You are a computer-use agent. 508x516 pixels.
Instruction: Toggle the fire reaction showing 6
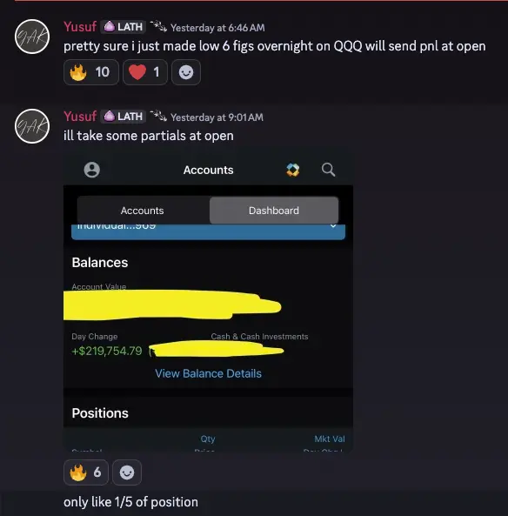[x=86, y=472]
